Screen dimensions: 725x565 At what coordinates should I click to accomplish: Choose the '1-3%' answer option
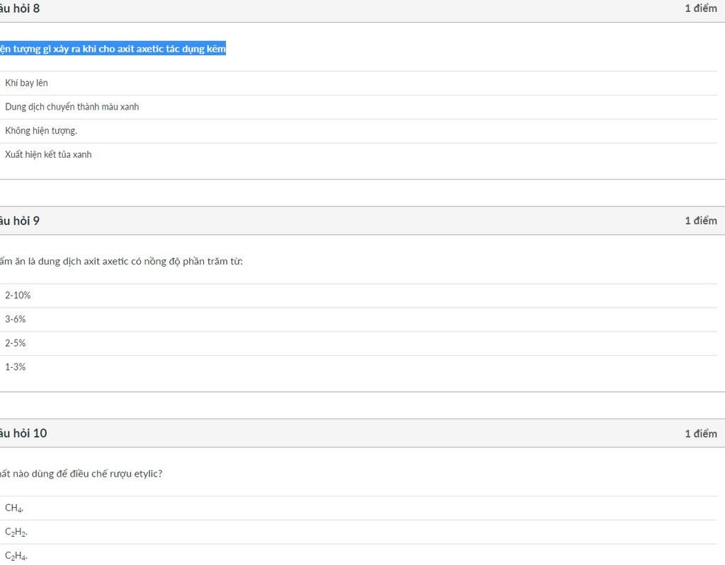[x=16, y=367]
